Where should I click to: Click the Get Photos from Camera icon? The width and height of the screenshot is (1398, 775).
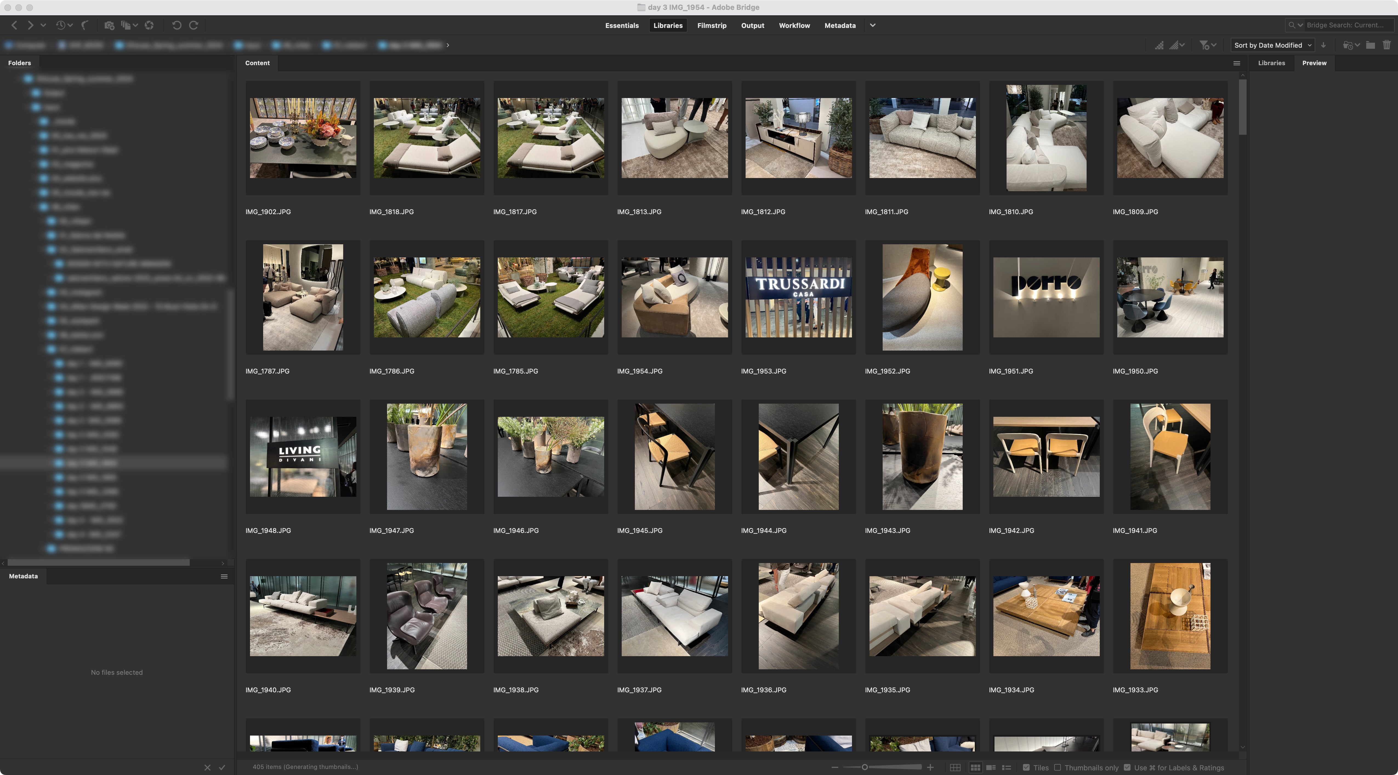point(109,25)
